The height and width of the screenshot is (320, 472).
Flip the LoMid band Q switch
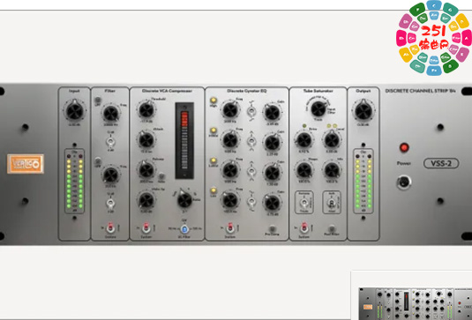click(251, 171)
